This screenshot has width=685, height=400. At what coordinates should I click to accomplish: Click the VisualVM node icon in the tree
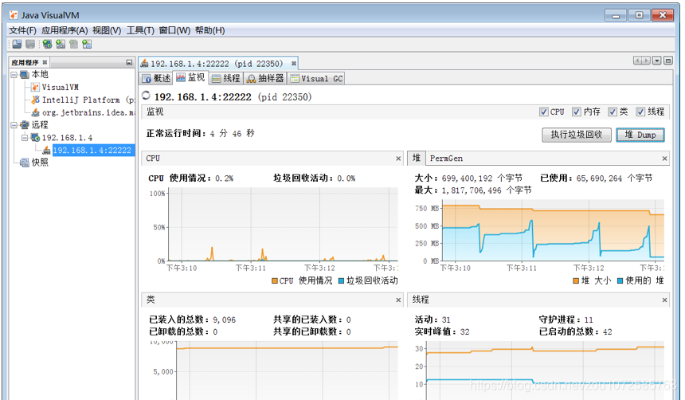tap(35, 88)
